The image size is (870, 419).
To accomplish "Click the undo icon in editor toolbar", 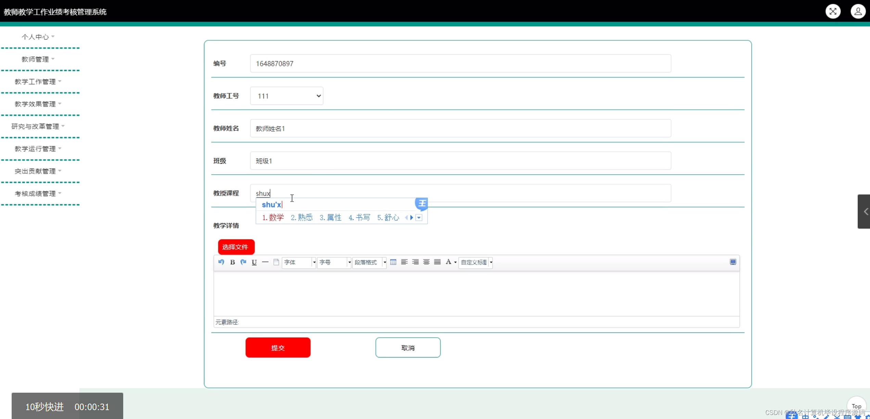I will pyautogui.click(x=221, y=262).
